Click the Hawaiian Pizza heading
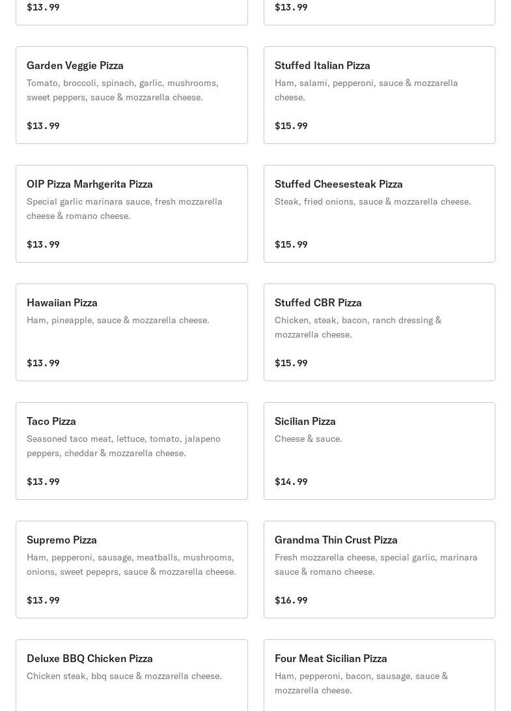The image size is (511, 711). [62, 302]
